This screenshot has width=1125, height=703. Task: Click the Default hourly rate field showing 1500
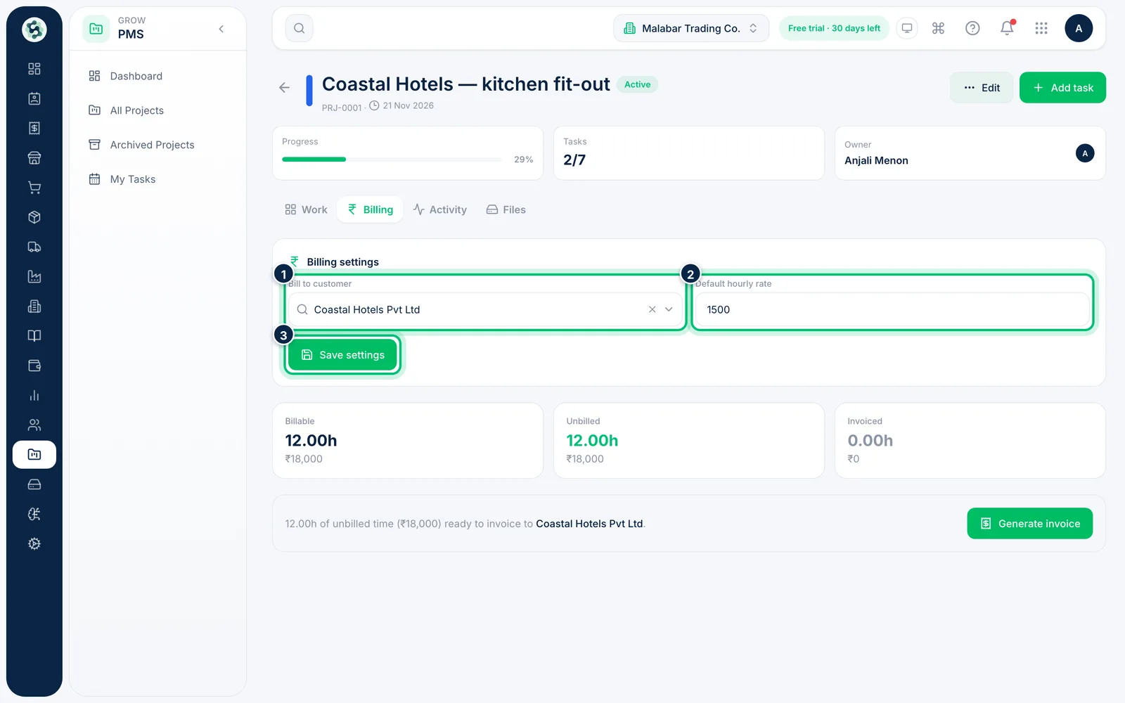[x=893, y=309]
